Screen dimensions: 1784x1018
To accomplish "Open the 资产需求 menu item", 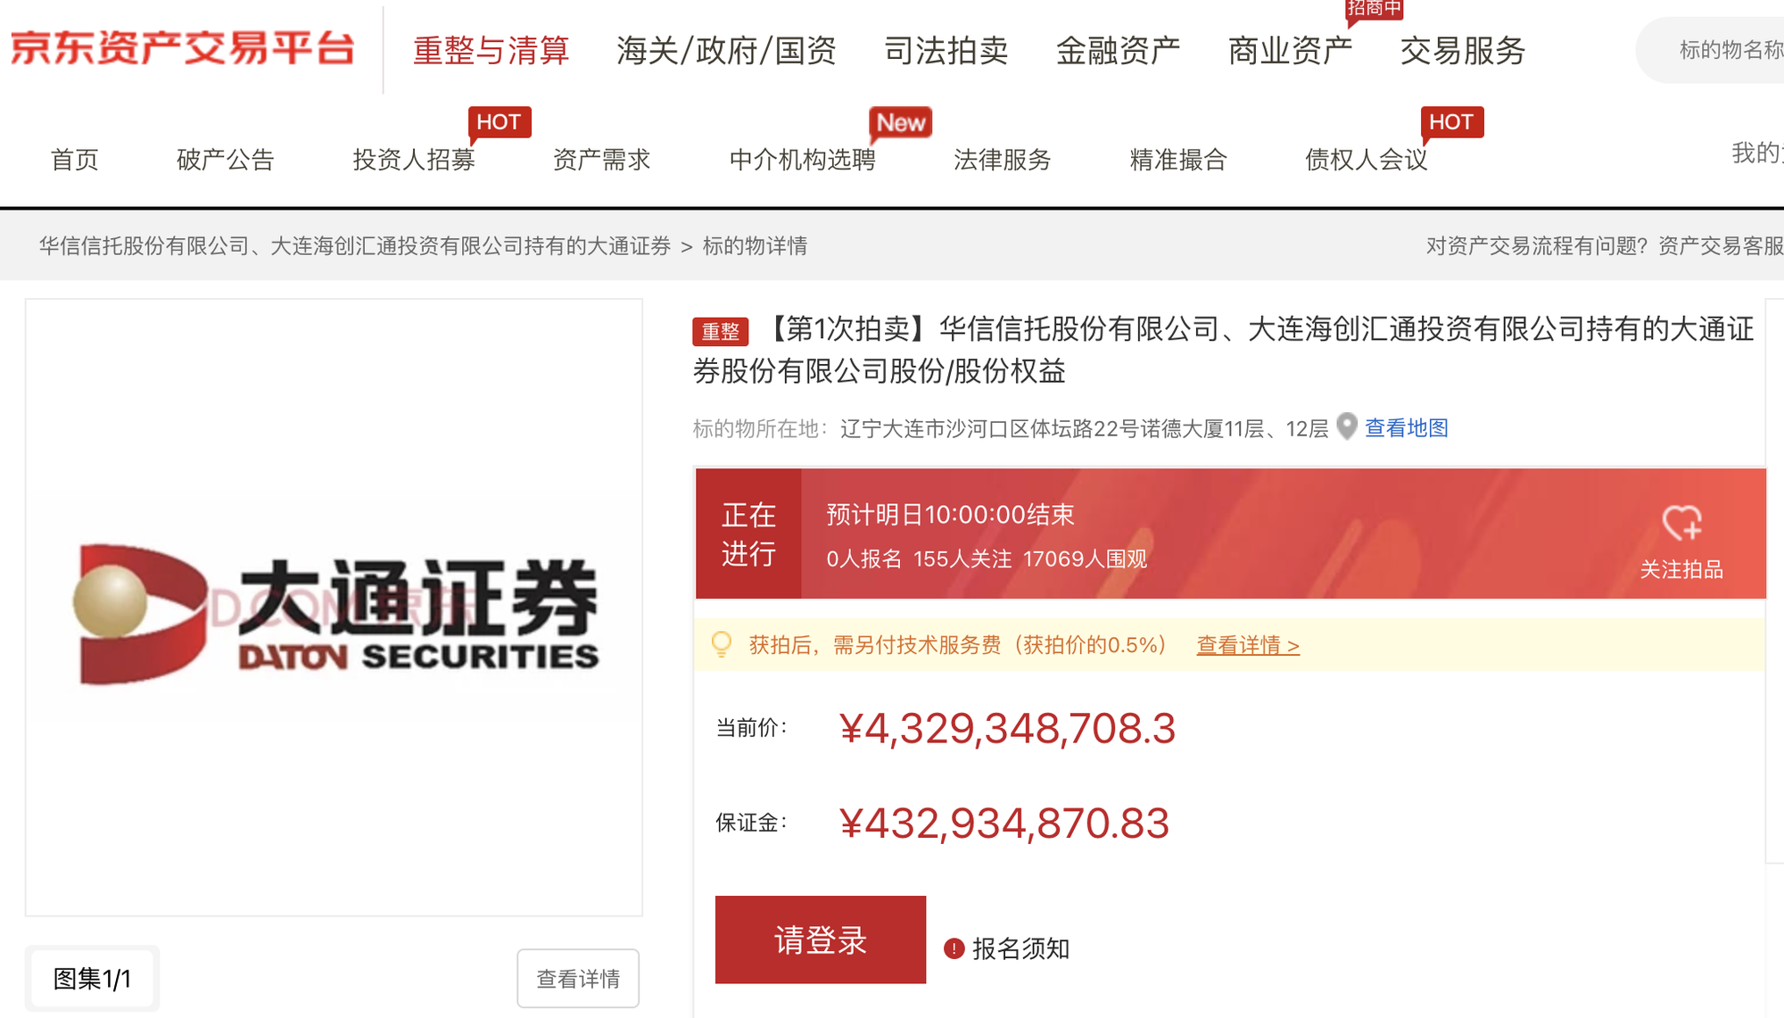I will pyautogui.click(x=602, y=160).
